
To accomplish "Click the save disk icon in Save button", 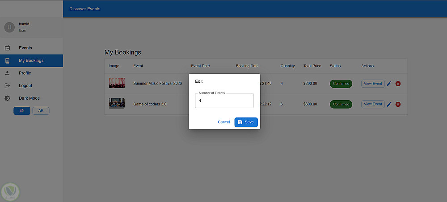I will click(240, 122).
